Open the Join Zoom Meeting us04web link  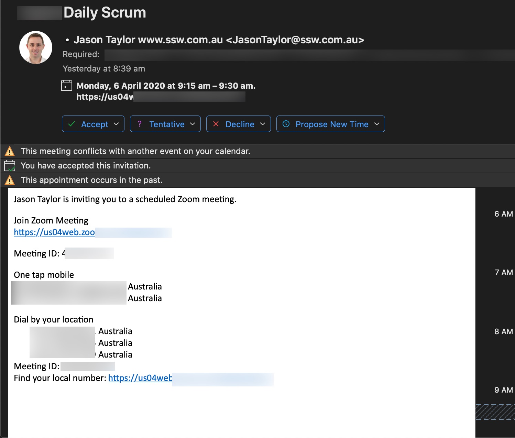click(x=54, y=232)
